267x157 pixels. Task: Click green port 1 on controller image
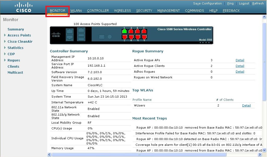click(x=125, y=31)
